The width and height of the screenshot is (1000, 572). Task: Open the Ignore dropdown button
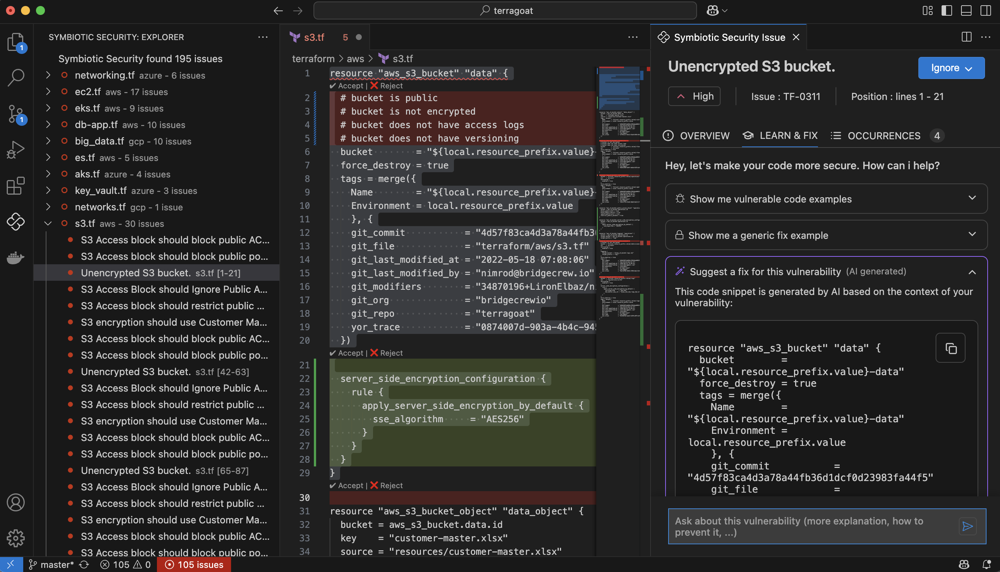point(951,68)
